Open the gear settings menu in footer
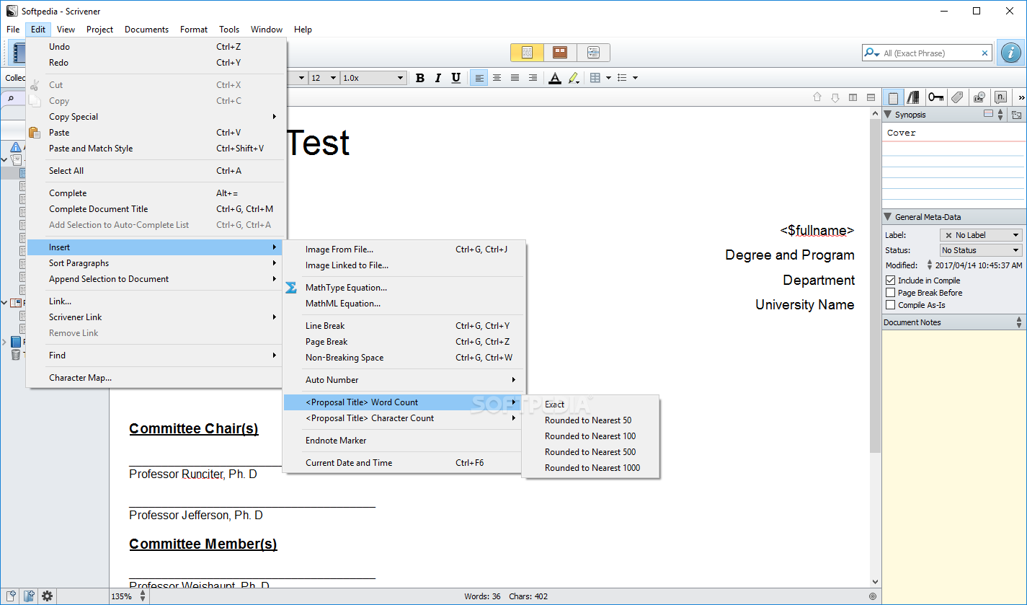This screenshot has height=605, width=1027. (x=48, y=596)
